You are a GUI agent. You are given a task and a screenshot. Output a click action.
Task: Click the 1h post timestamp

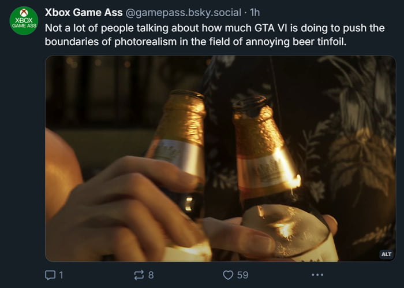coord(256,13)
